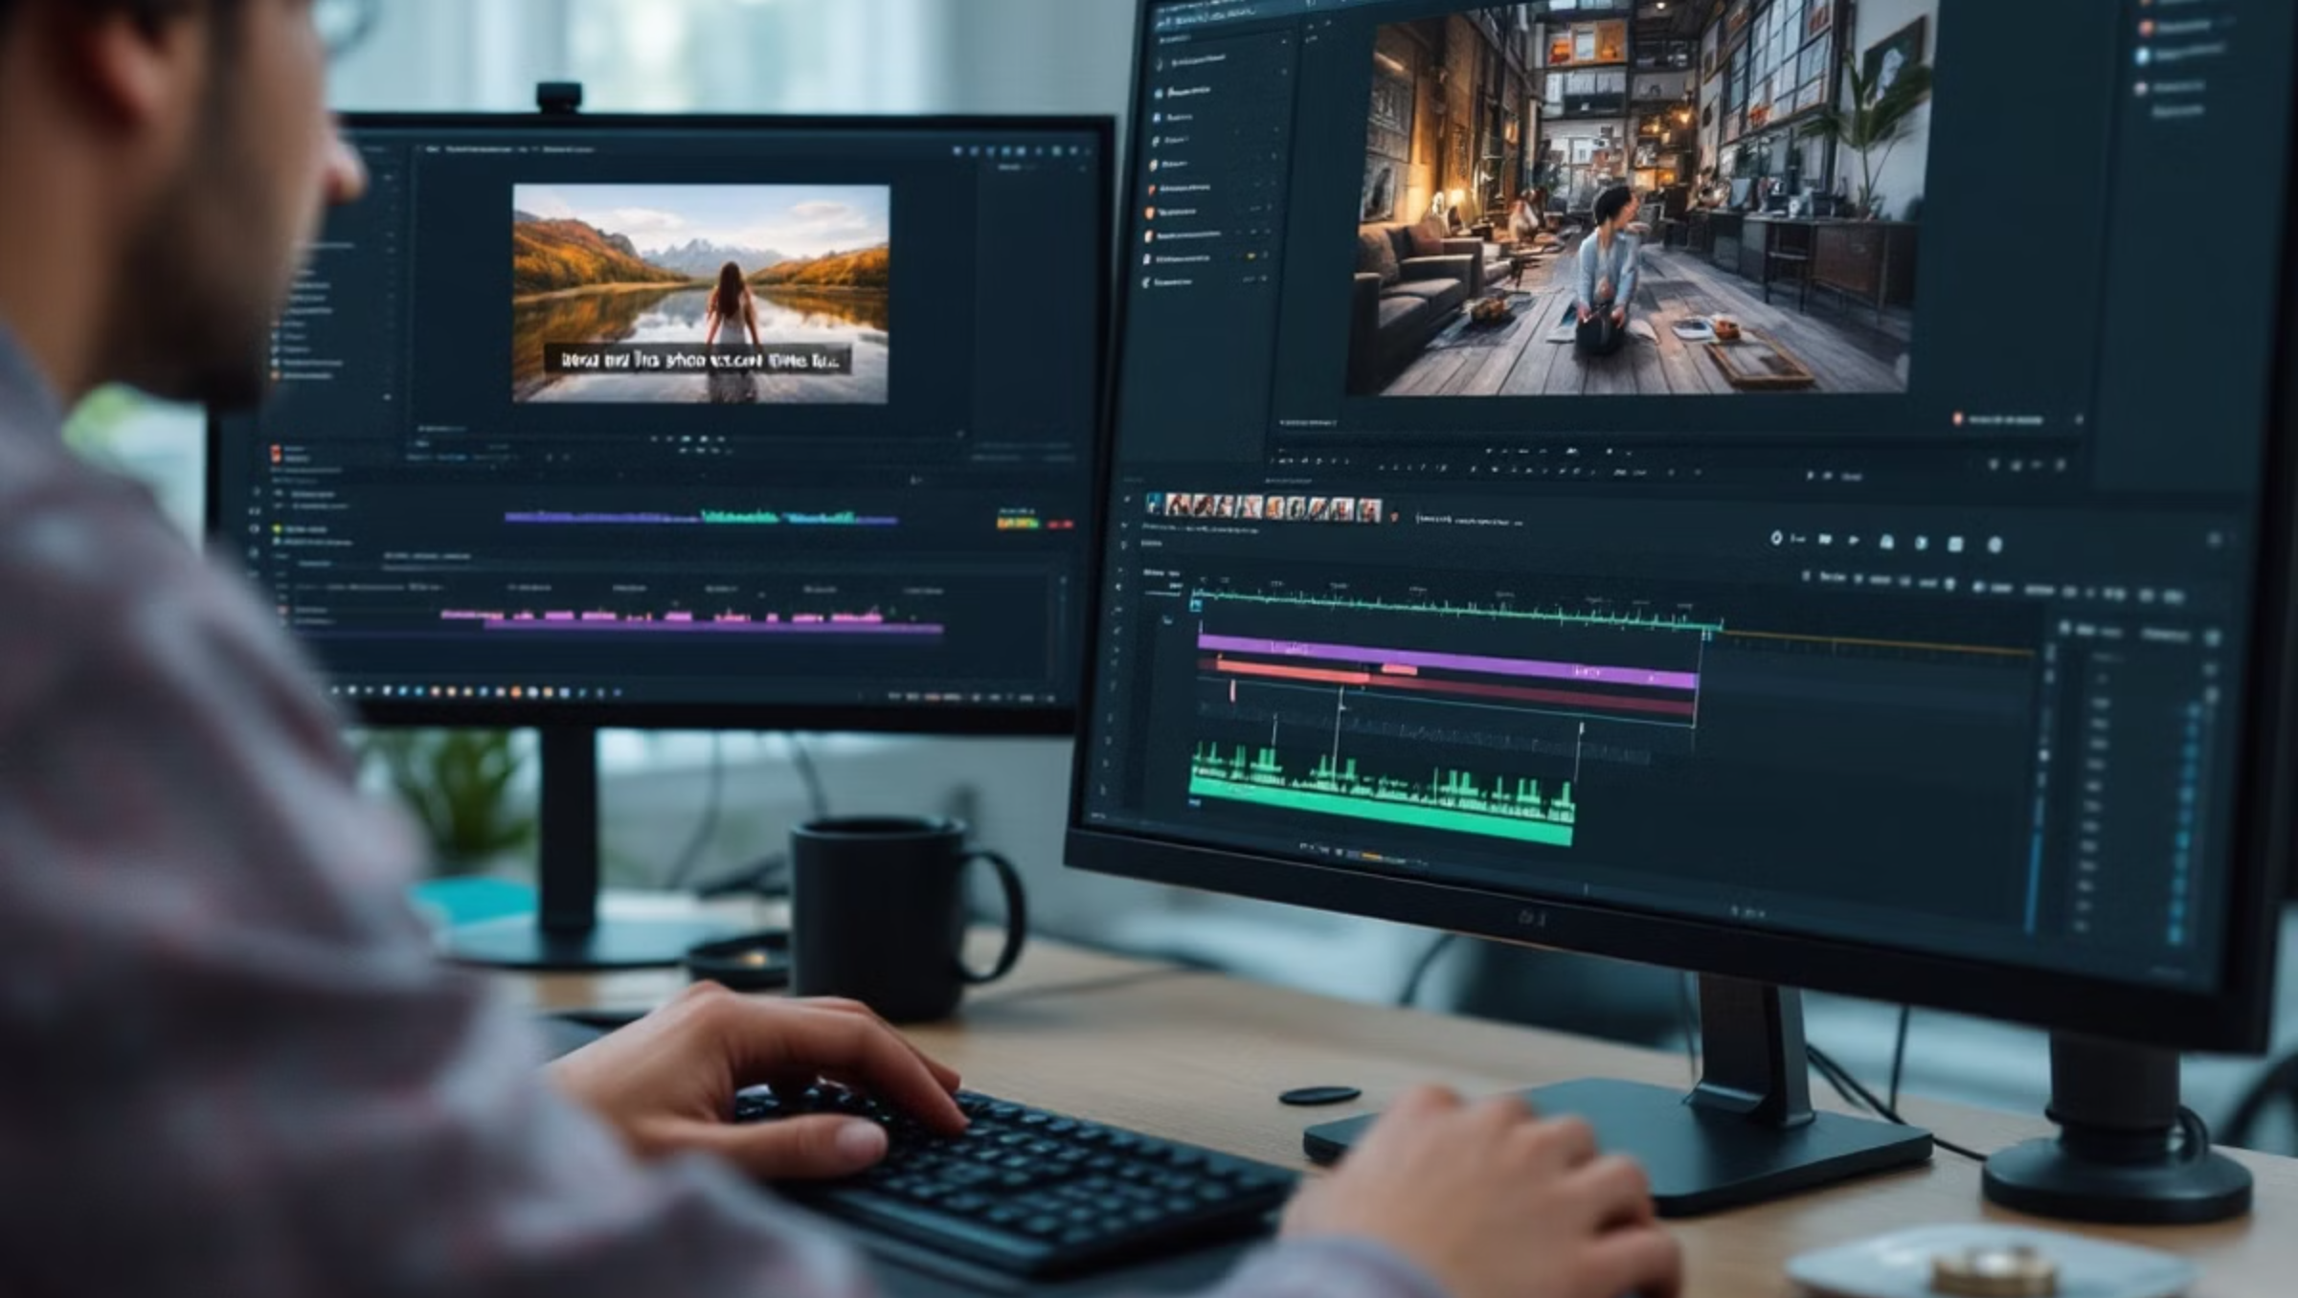Select the dark red clip on right monitor timeline
The image size is (2298, 1298).
tap(1532, 697)
